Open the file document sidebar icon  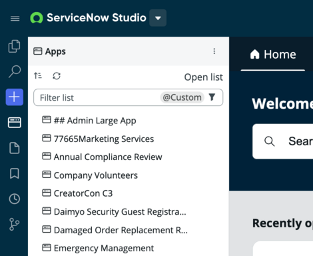pos(15,148)
